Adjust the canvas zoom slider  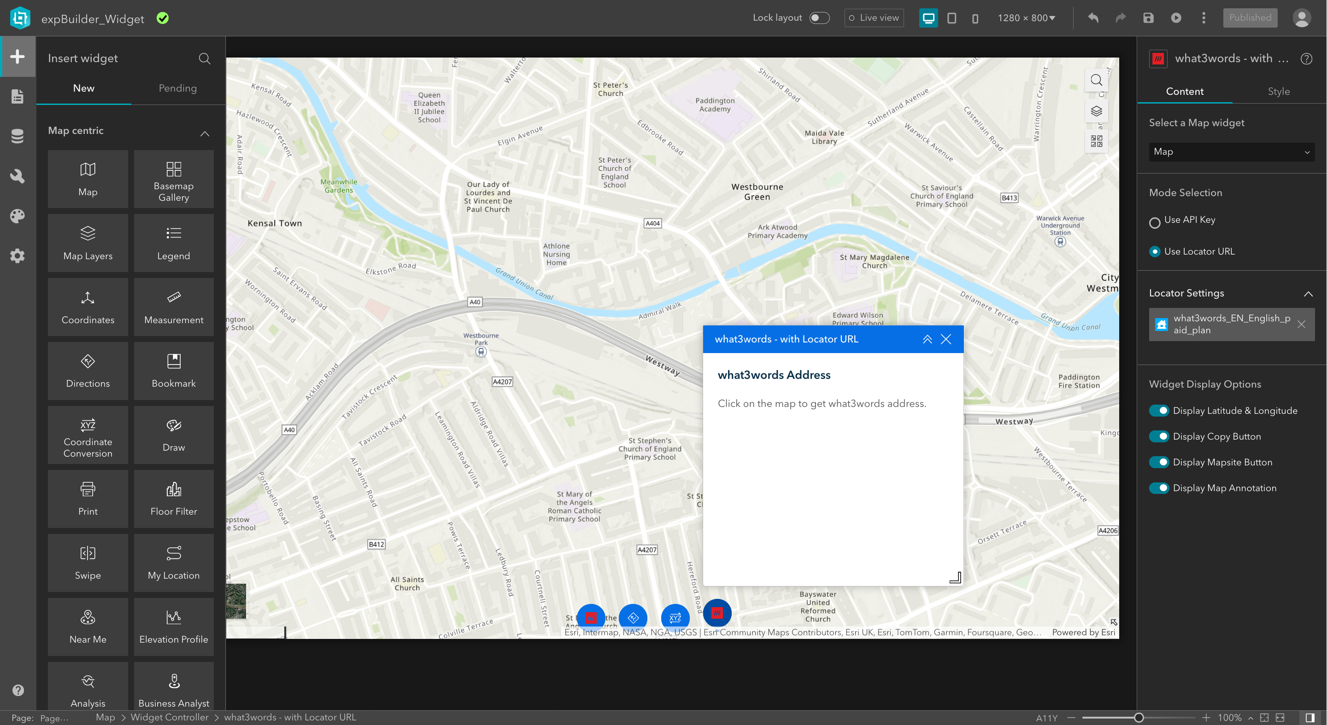pos(1139,718)
